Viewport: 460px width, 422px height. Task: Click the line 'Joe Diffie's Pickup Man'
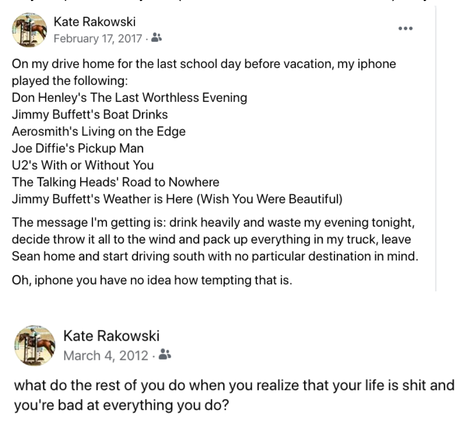78,148
